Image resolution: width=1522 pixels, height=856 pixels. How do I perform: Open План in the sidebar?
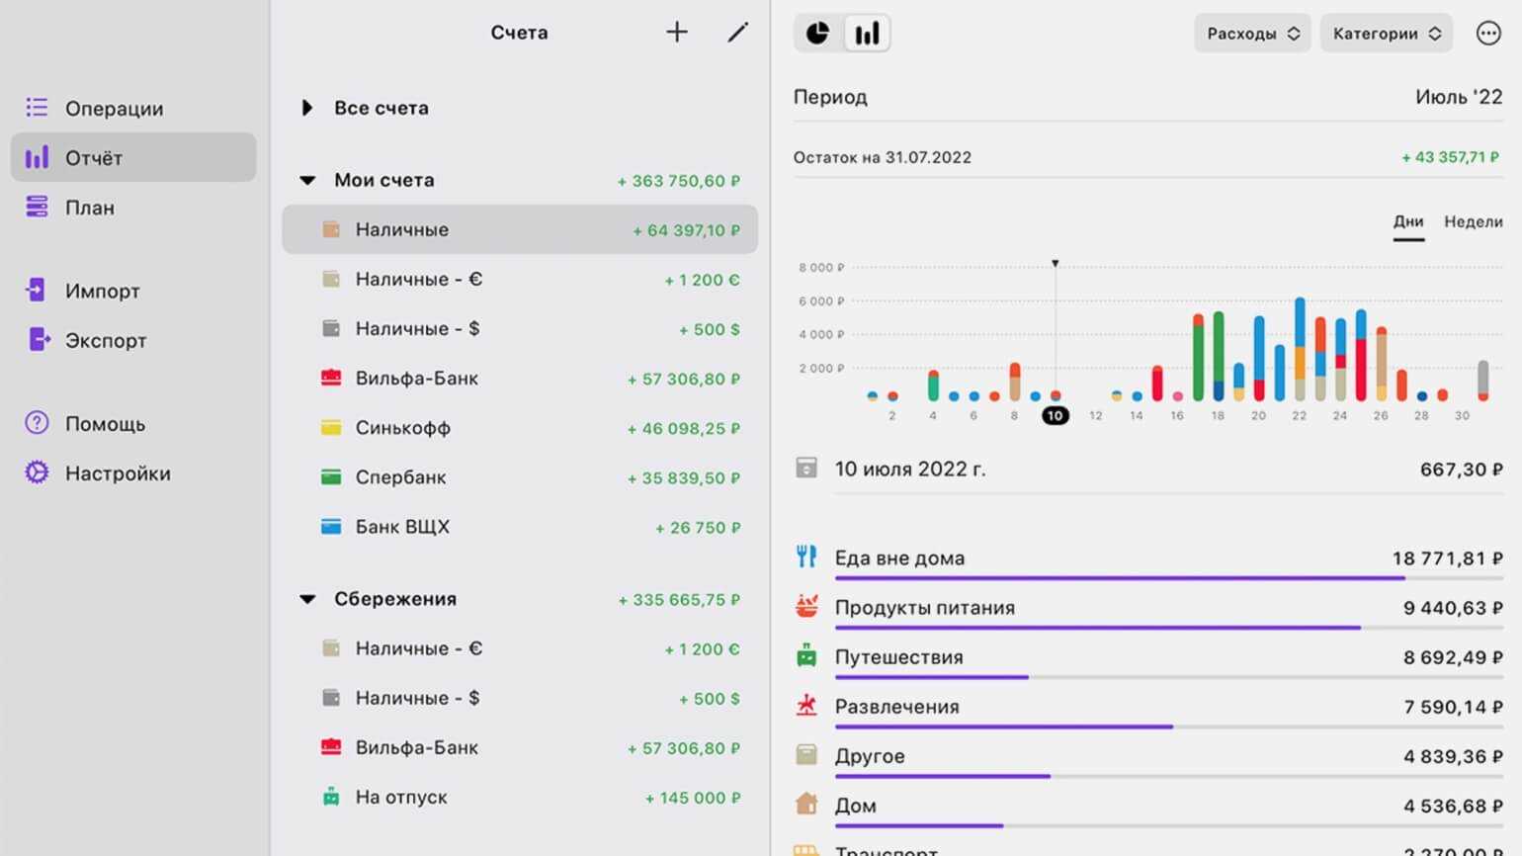(89, 208)
